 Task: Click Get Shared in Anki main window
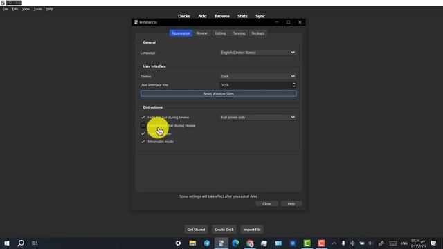(196, 230)
